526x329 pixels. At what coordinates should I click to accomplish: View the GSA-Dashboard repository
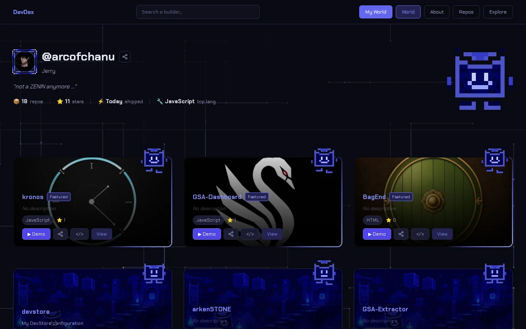(x=272, y=234)
